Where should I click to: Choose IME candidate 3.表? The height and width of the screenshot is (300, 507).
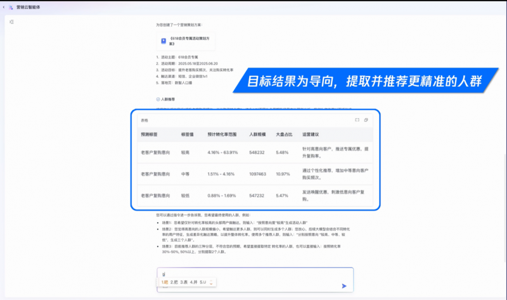(184, 282)
